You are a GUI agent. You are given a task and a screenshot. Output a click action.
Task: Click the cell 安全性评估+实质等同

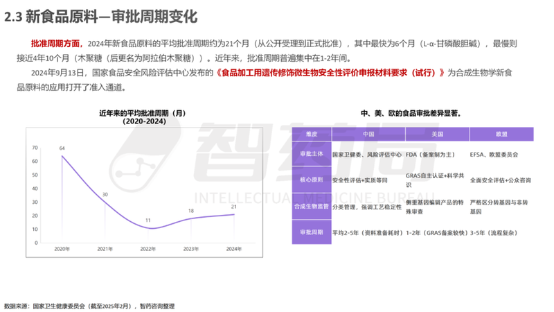tap(359, 180)
